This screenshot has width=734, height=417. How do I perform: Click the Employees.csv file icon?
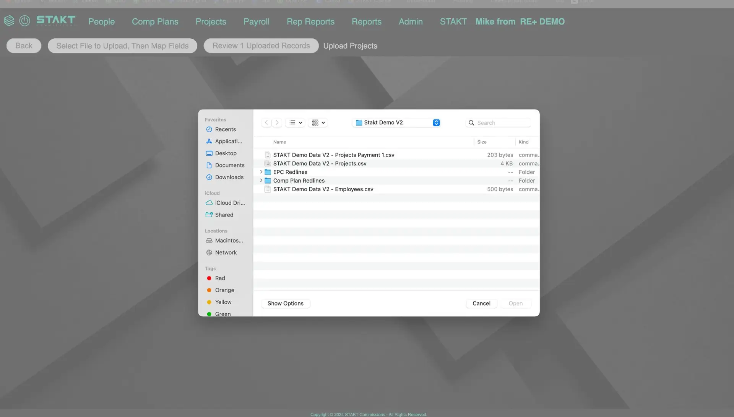[x=268, y=189]
